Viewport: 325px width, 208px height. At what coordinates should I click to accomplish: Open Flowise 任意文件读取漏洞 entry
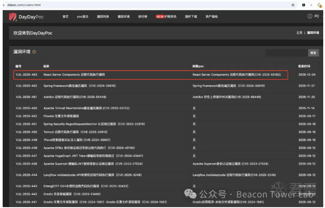click(x=61, y=116)
